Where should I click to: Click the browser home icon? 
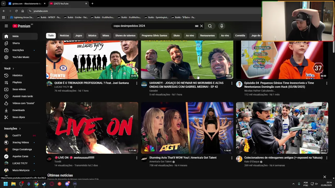pos(23,11)
